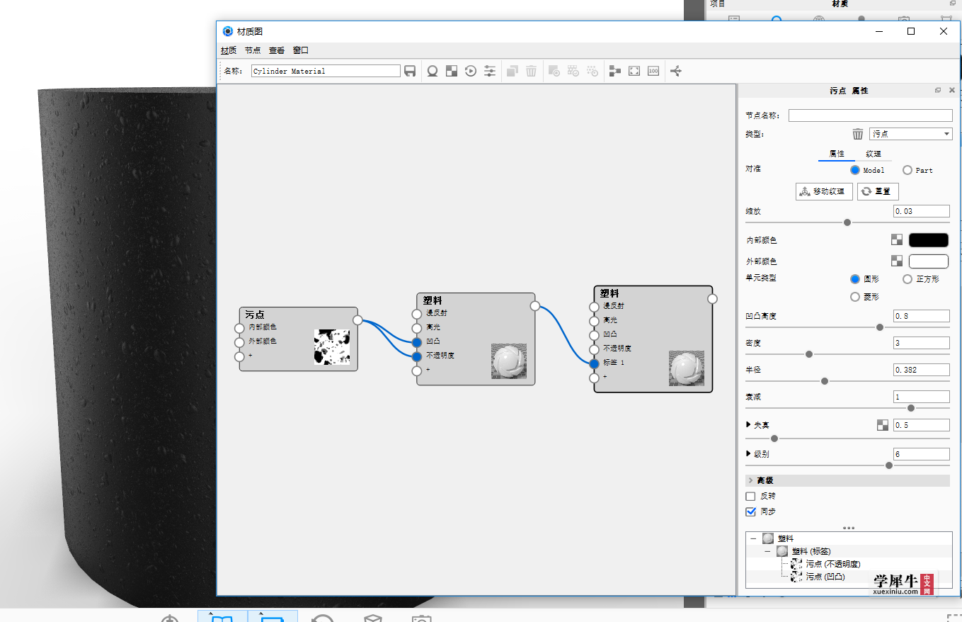Click the preview material ball icon

click(433, 71)
